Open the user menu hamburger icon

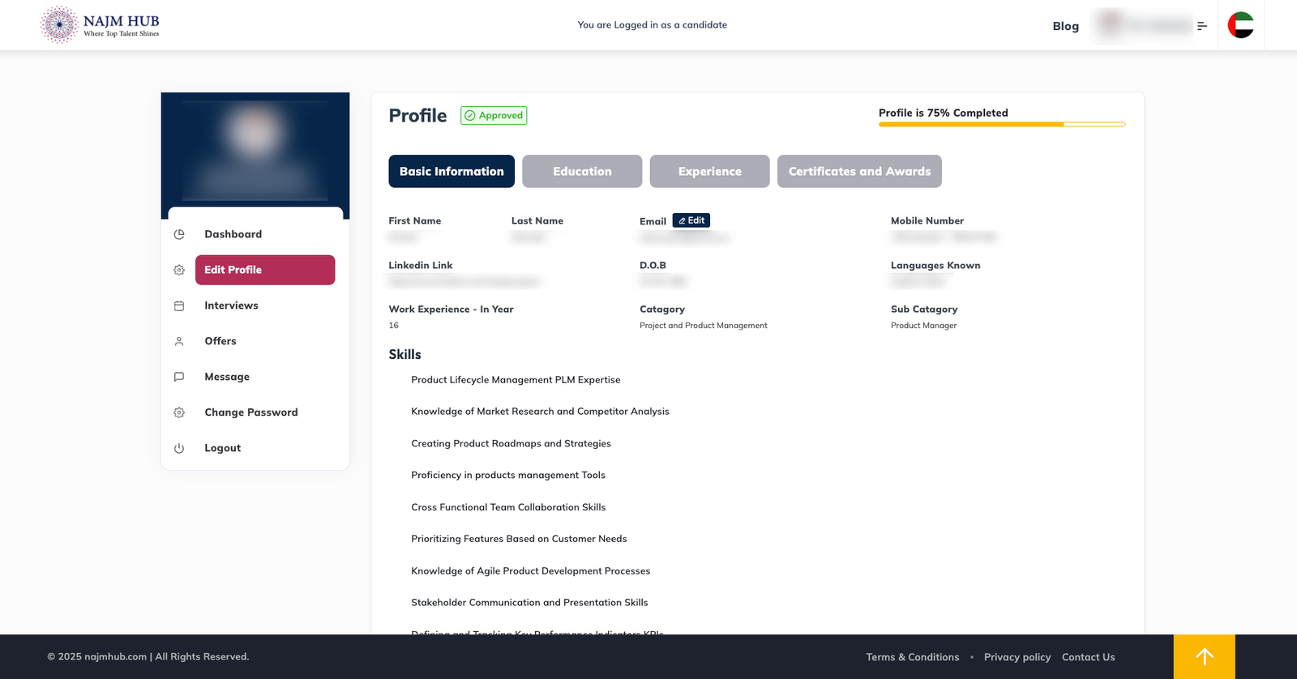(x=1202, y=26)
